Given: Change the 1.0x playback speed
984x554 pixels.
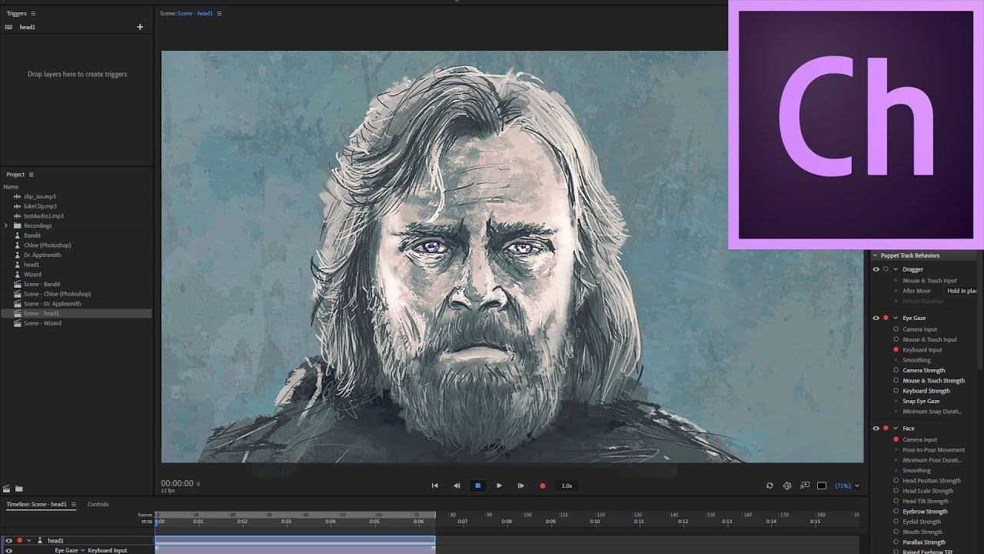Looking at the screenshot, I should 567,486.
